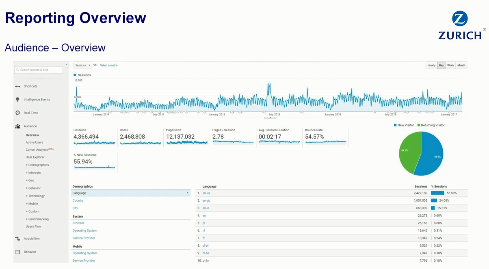The width and height of the screenshot is (489, 269).
Task: Expand the Geo menu item
Action: tap(30, 180)
